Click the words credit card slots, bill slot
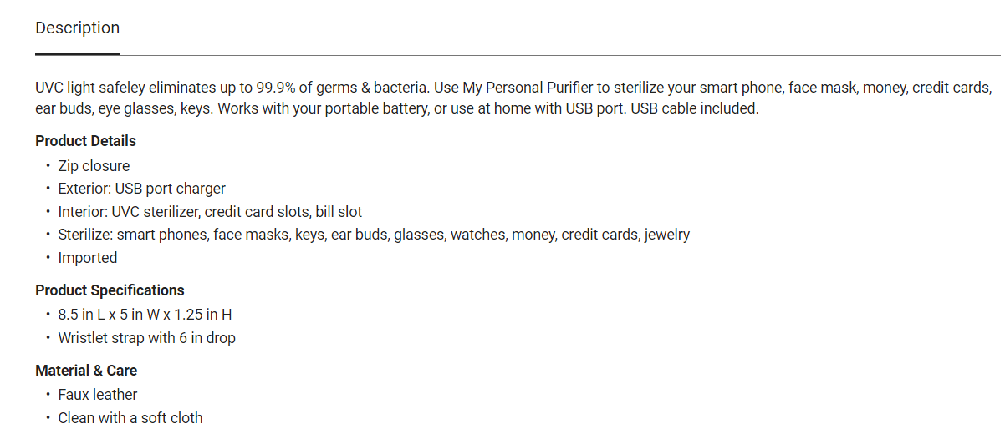The height and width of the screenshot is (439, 1005). 283,212
